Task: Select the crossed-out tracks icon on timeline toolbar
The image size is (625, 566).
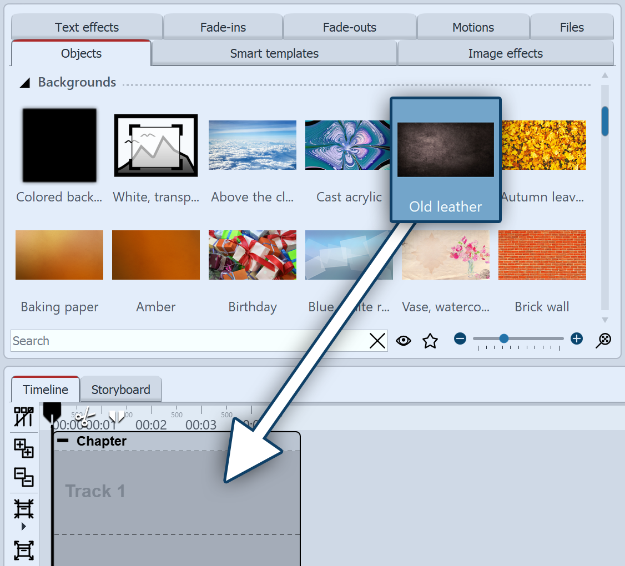Action: (x=23, y=417)
